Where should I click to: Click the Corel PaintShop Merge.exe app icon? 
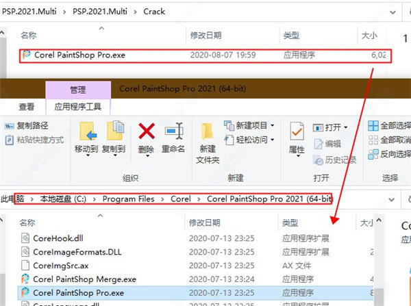pyautogui.click(x=25, y=279)
